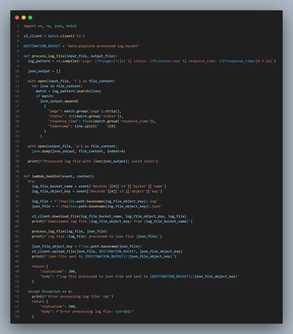The image size is (293, 334).
Task: Select the line "s3_client = boto3.client('s3')"
Action: pyautogui.click(x=54, y=36)
